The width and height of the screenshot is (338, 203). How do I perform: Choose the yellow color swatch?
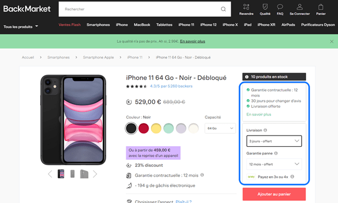click(x=156, y=128)
